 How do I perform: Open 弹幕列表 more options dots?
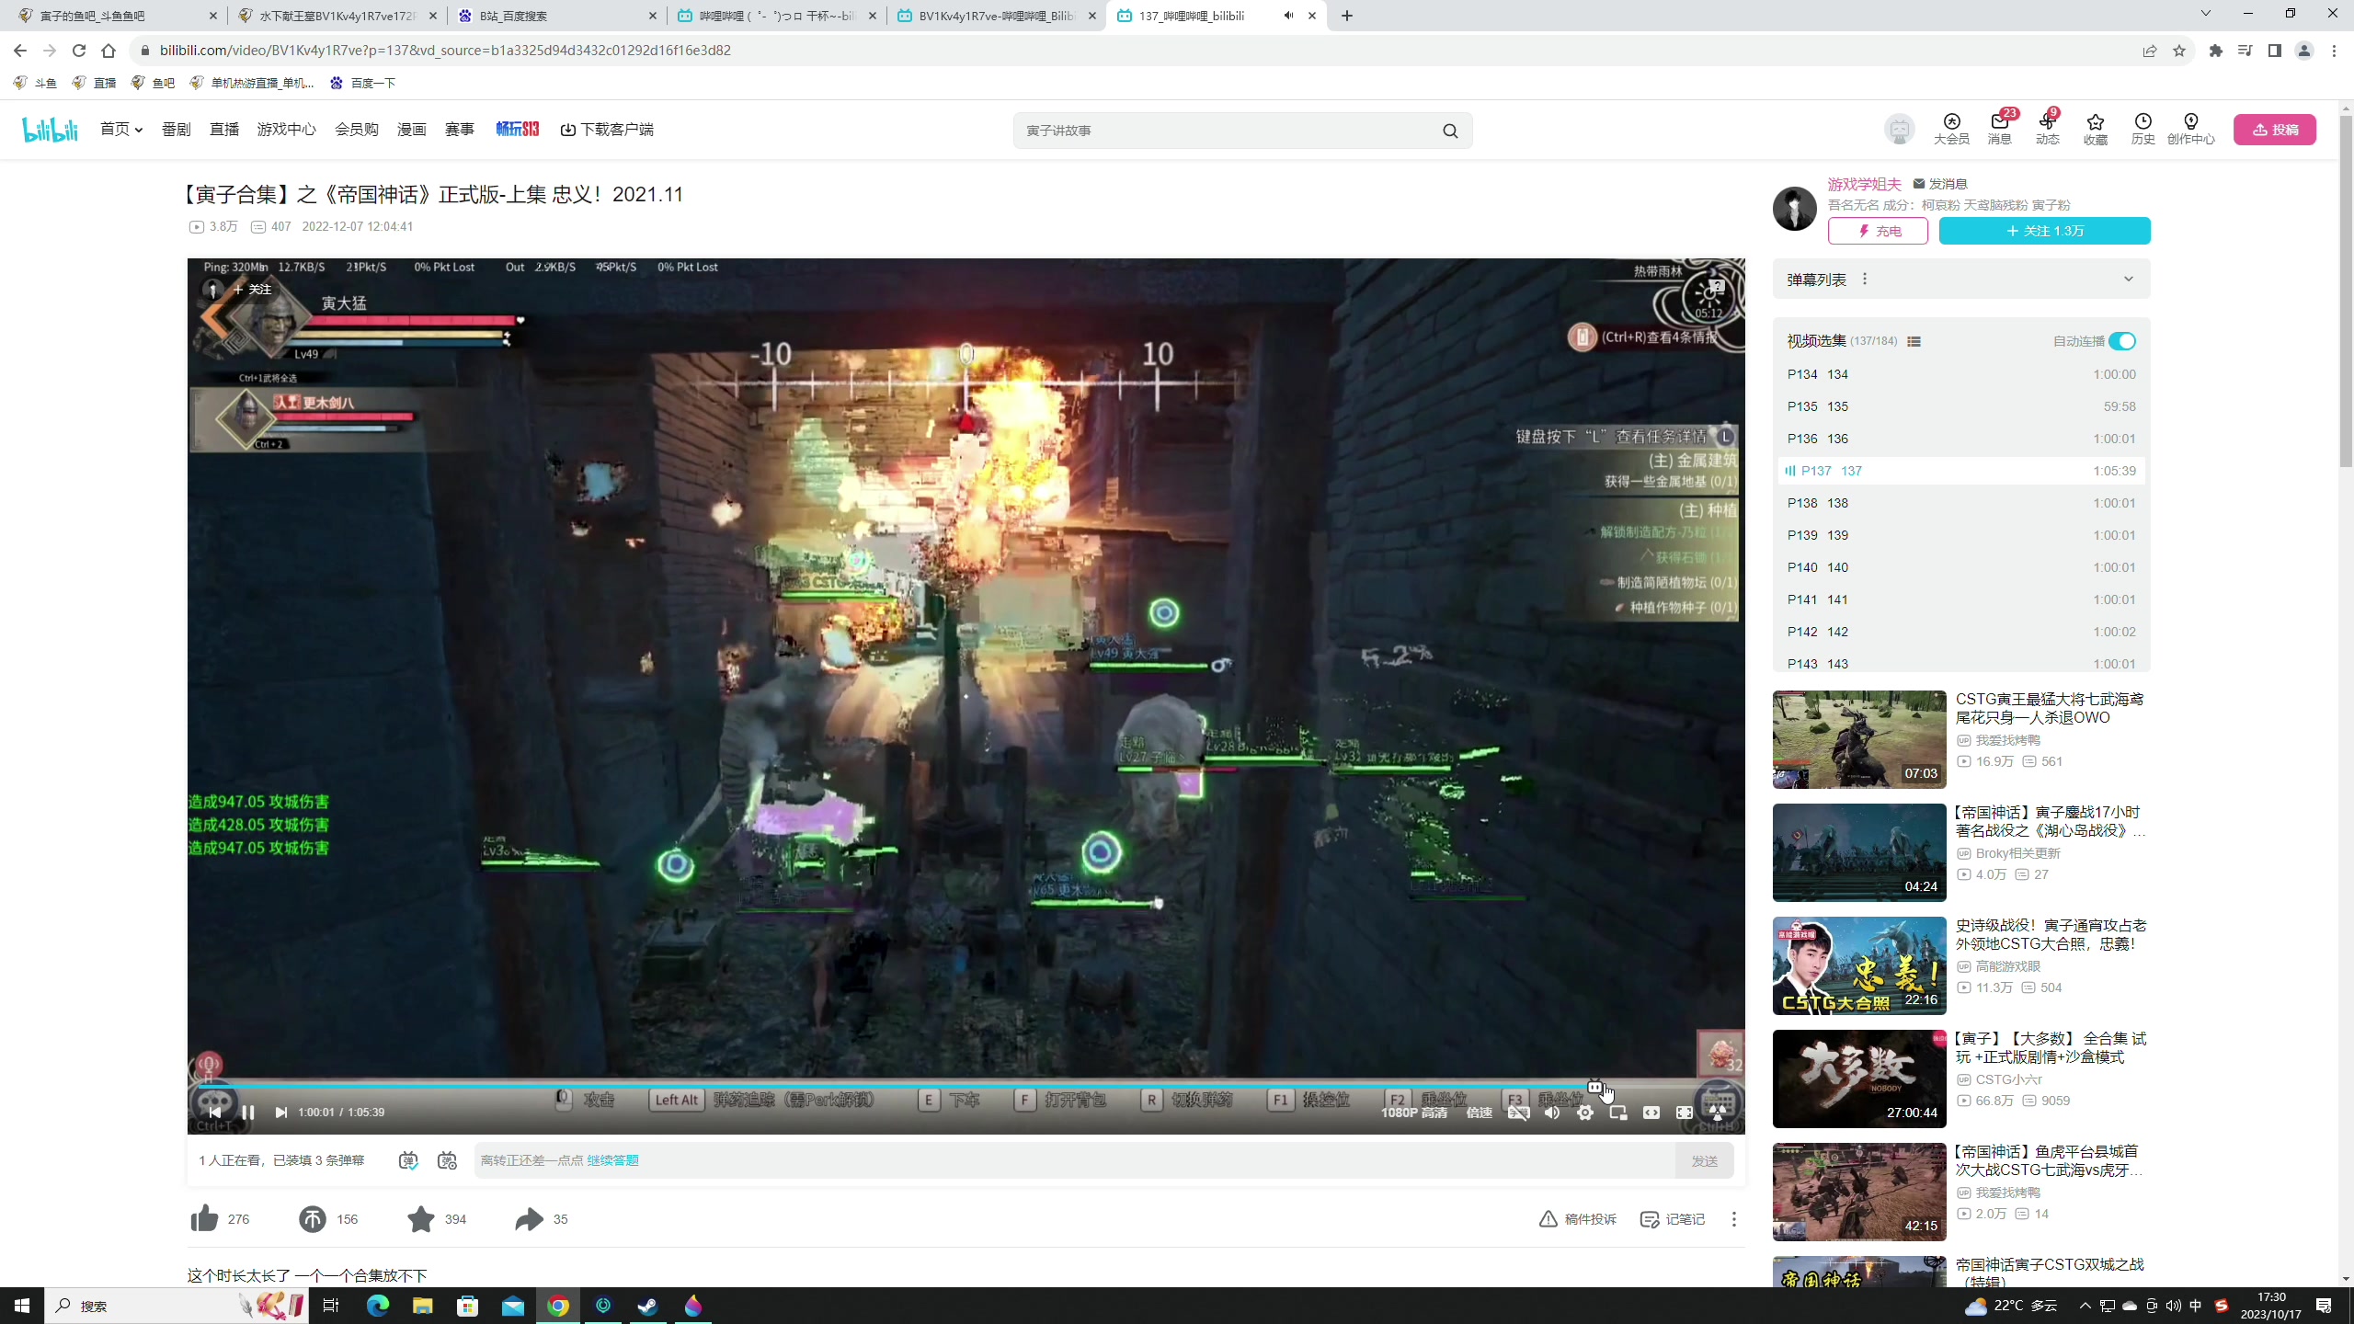pos(1865,280)
